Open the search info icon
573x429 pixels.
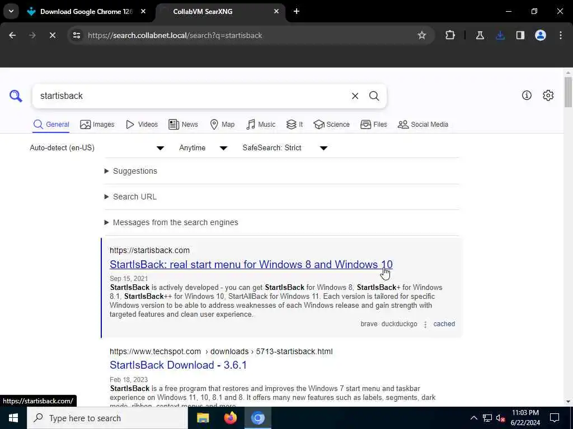[x=527, y=95]
